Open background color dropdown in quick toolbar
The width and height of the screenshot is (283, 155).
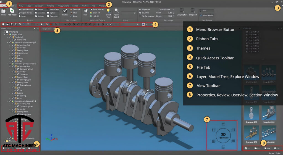click(x=146, y=24)
